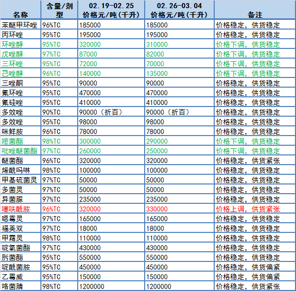Select the 名称 header cell
Viewport: 296px width, 291px height.
pyautogui.click(x=20, y=10)
